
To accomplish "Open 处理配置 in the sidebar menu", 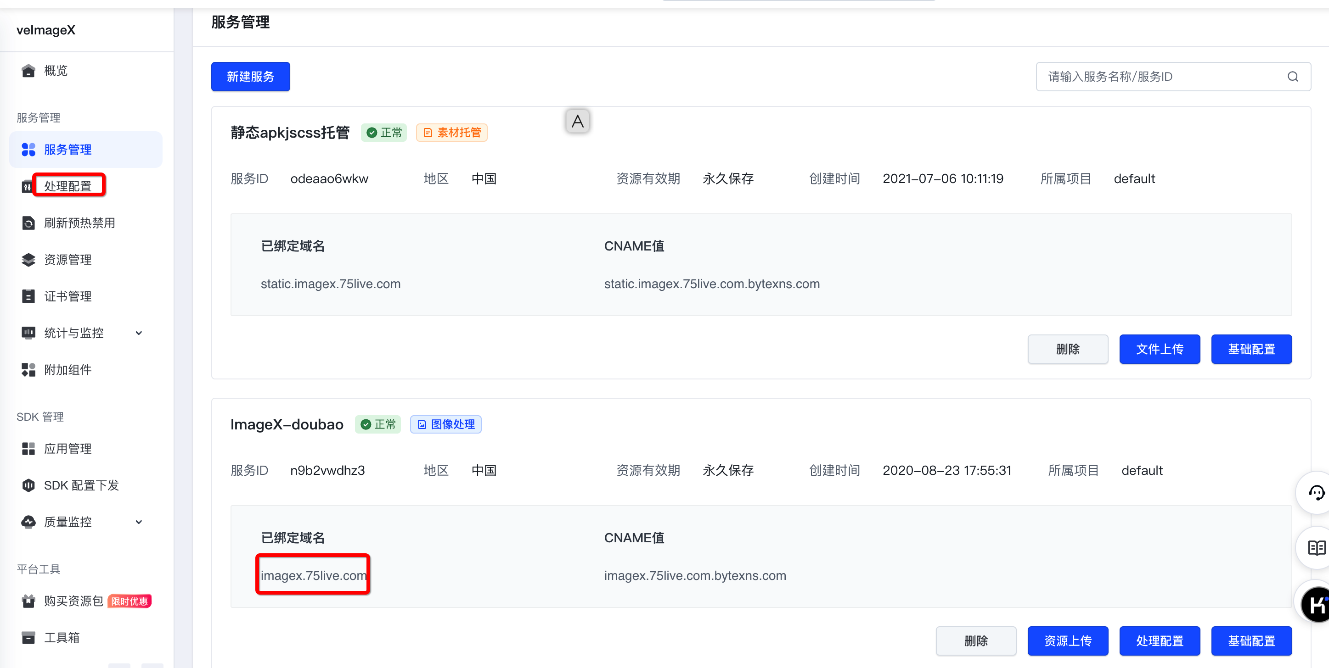I will coord(68,186).
